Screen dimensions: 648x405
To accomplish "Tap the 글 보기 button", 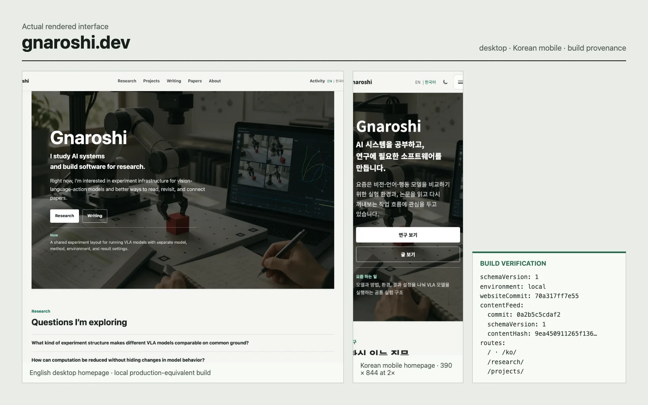I will click(408, 254).
